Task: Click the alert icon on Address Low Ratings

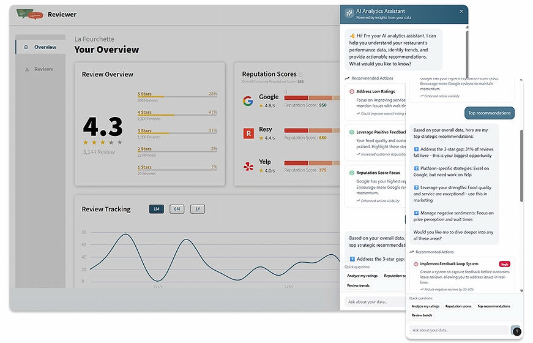Action: tap(352, 91)
